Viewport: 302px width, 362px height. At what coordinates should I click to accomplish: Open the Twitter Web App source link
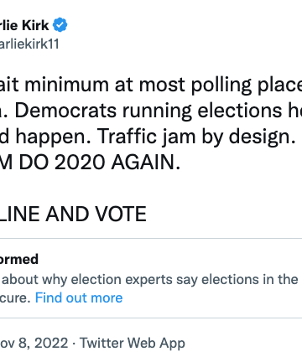tap(133, 343)
